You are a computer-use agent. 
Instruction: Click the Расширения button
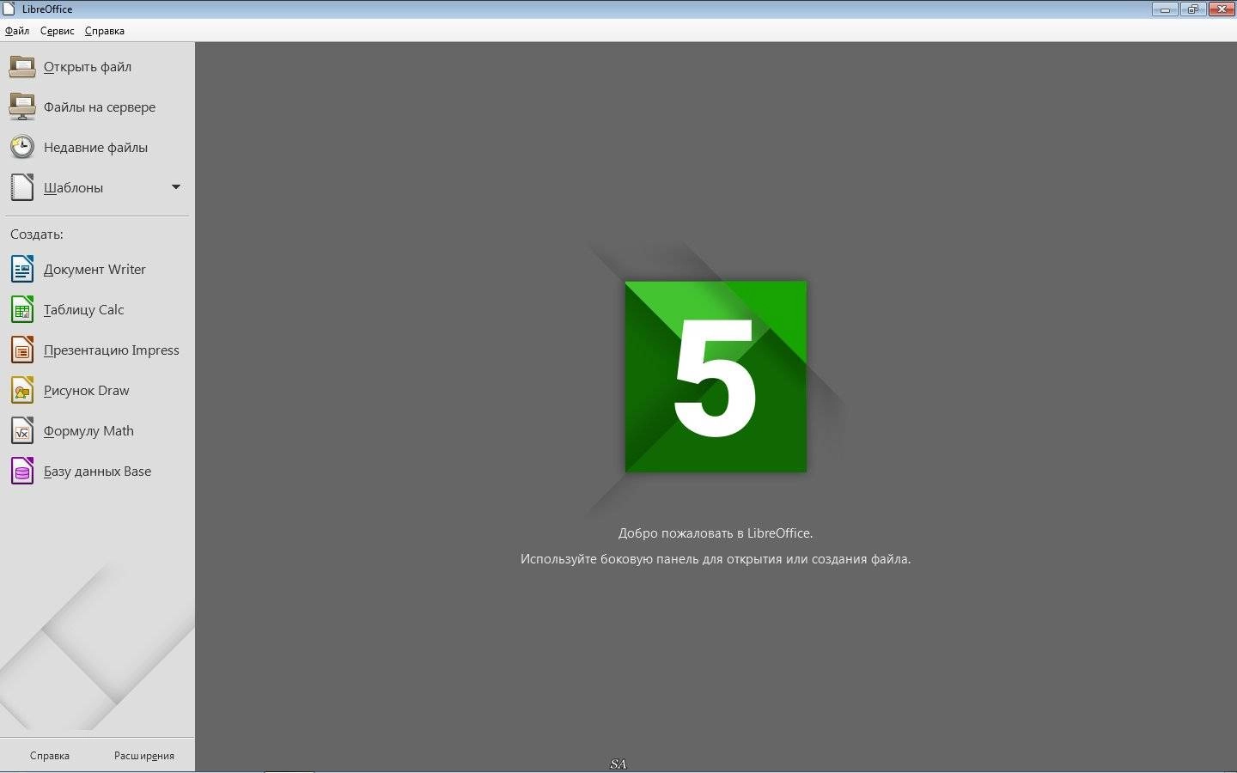tap(144, 756)
